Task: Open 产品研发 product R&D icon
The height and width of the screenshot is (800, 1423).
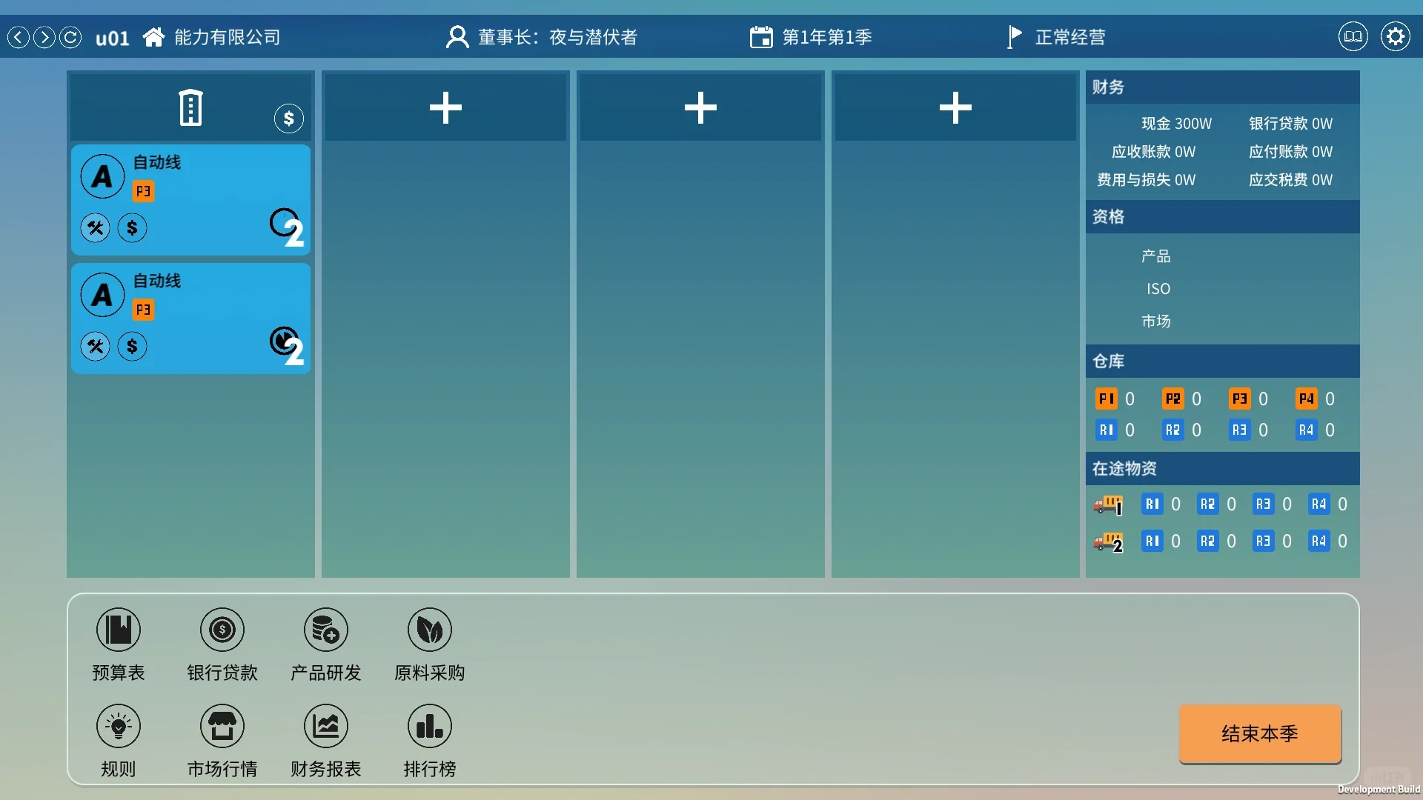Action: (325, 630)
